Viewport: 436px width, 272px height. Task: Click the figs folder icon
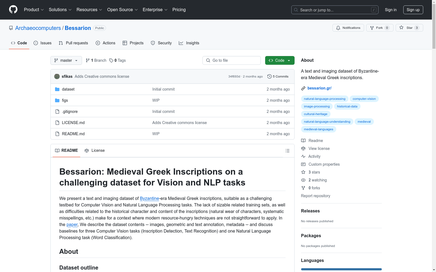(57, 100)
